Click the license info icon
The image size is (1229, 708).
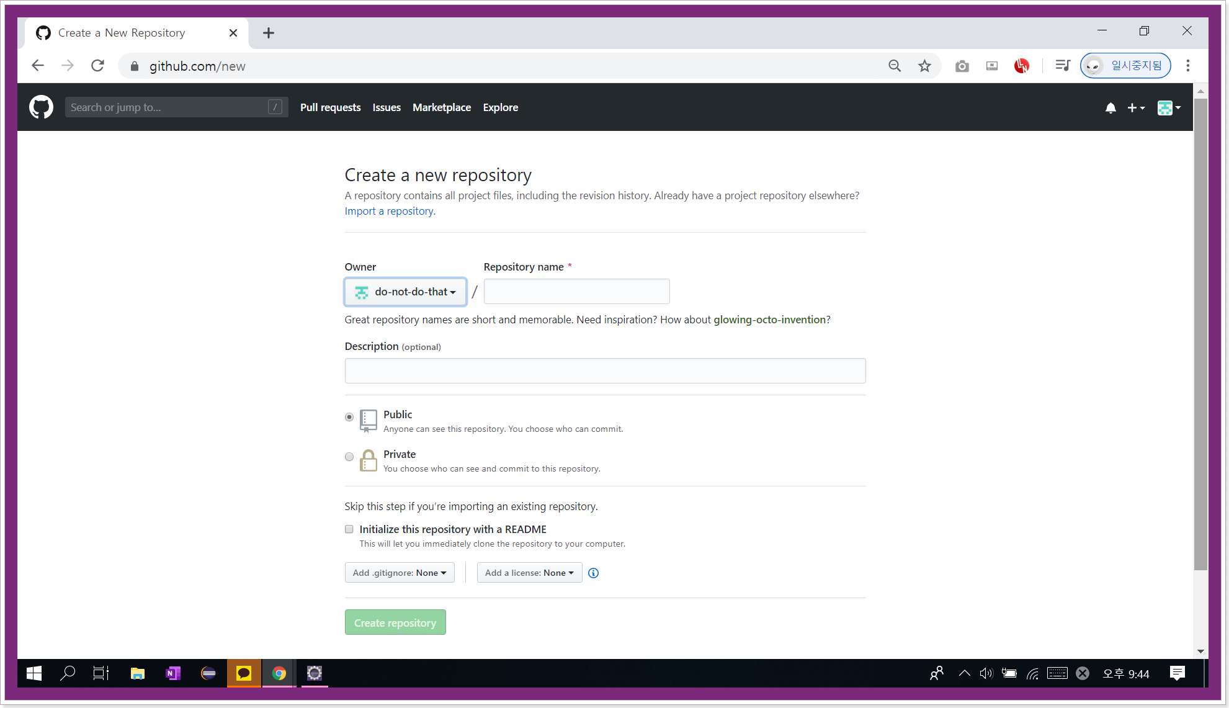[x=593, y=573]
